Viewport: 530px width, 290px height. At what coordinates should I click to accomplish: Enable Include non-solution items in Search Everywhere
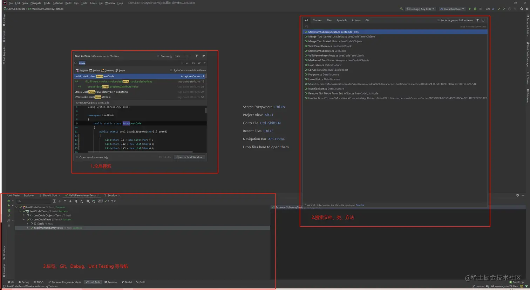pyautogui.click(x=439, y=20)
